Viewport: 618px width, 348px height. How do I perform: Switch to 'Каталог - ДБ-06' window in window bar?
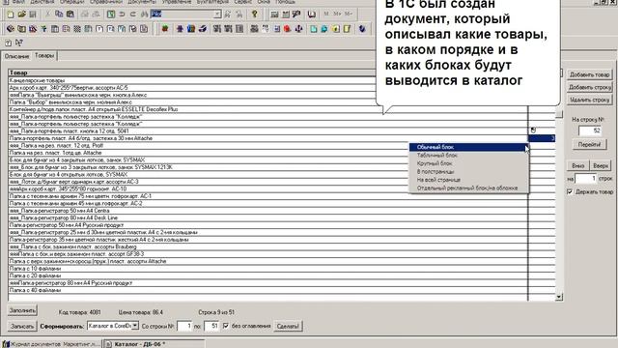(x=154, y=344)
